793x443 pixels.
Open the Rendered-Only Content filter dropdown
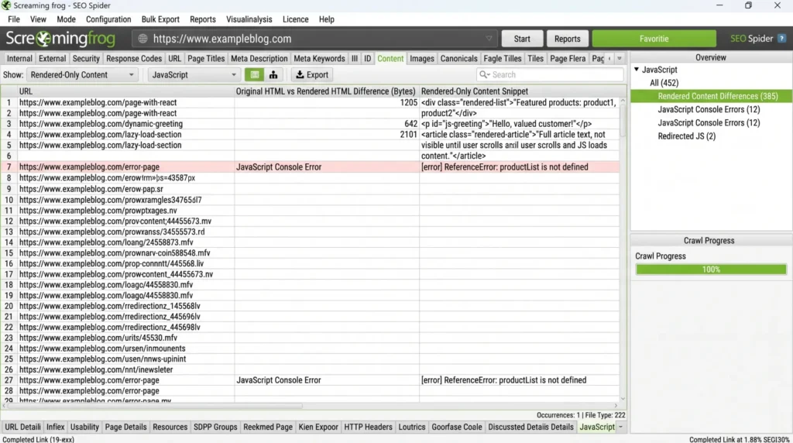pyautogui.click(x=82, y=75)
